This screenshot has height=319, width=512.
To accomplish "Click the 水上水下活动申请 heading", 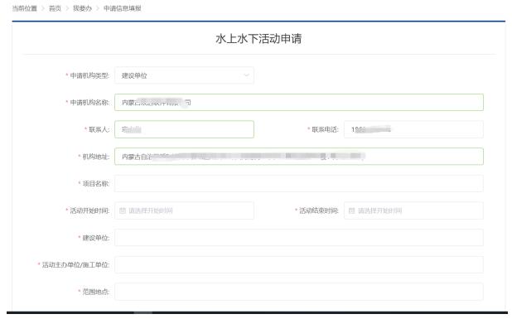I will click(258, 38).
